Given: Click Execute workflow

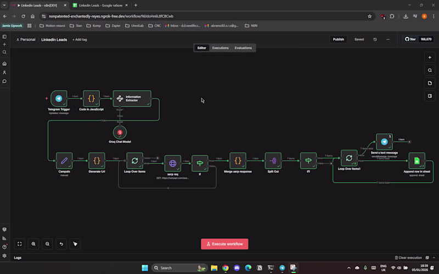Looking at the screenshot, I should point(224,244).
